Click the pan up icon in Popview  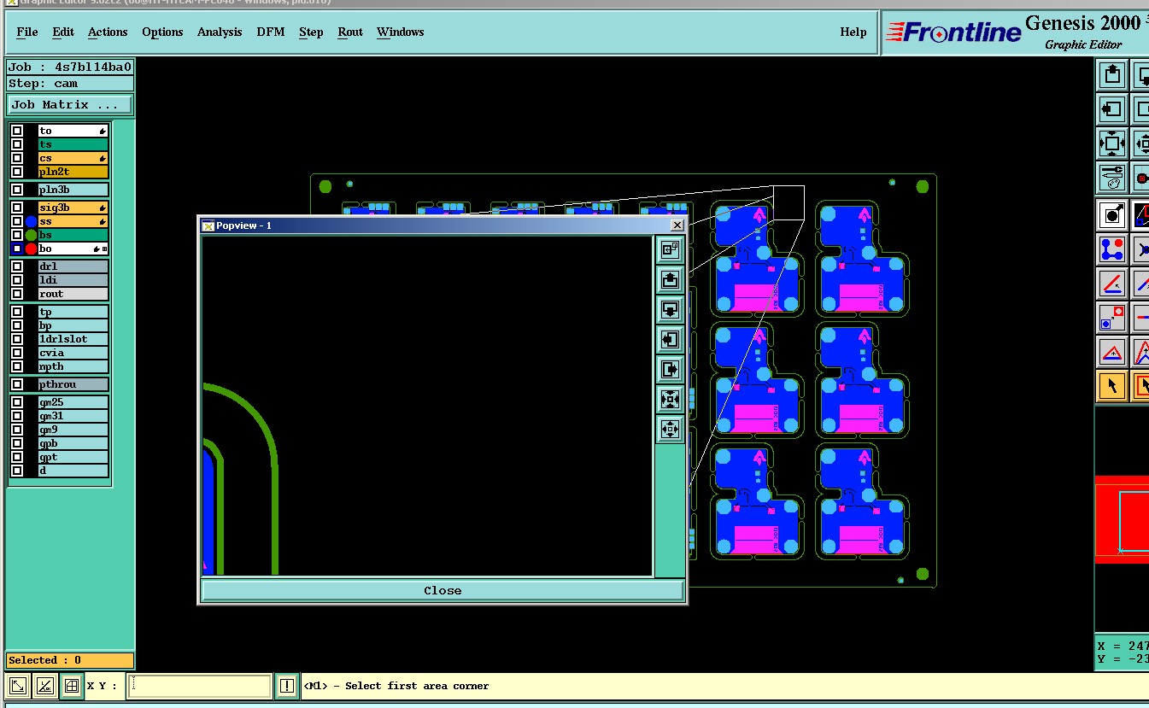tap(670, 279)
